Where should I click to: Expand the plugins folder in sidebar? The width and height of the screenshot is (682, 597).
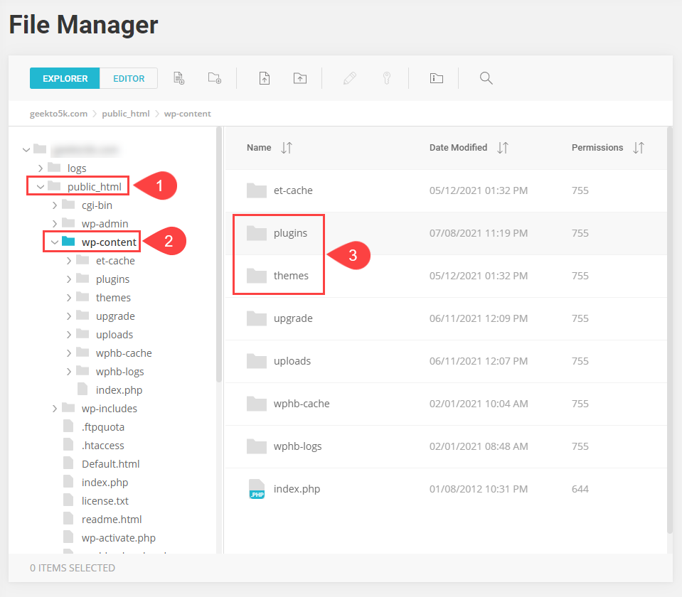(x=68, y=279)
